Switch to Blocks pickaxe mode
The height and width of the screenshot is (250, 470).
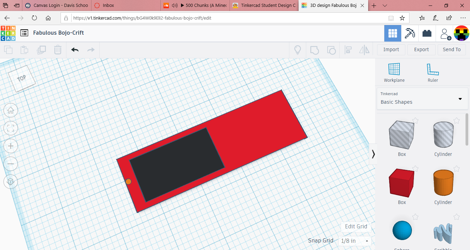coord(410,33)
